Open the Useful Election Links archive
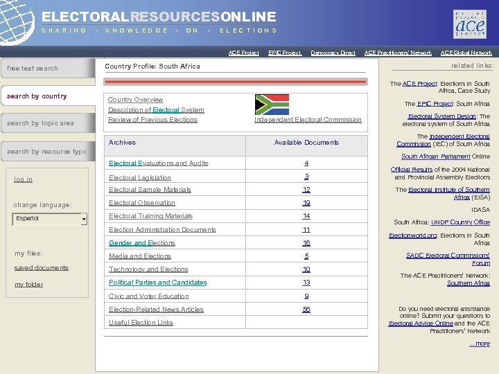 coord(141,323)
